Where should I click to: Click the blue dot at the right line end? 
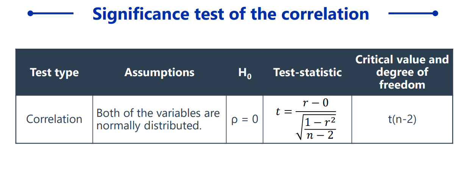[435, 14]
